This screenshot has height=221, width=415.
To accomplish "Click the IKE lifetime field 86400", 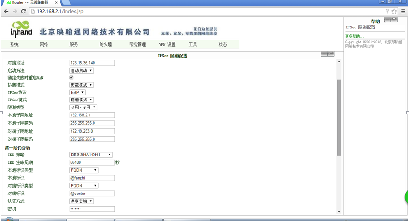I will [x=92, y=162].
